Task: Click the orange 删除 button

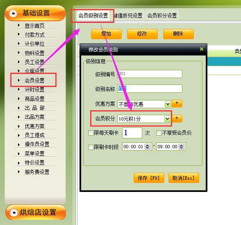Action: [178, 34]
